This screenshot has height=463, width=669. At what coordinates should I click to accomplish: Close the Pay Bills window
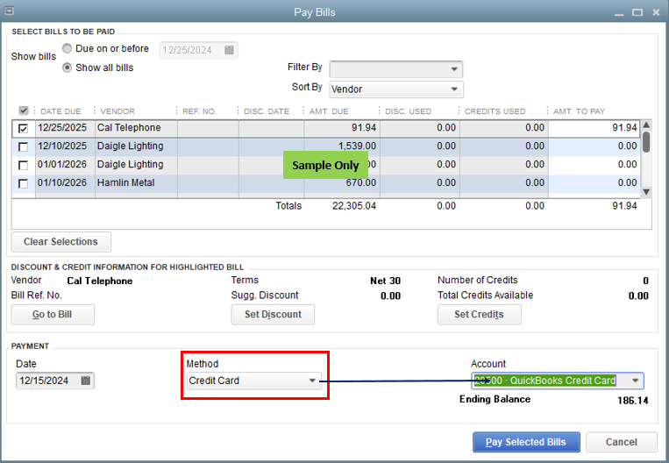(x=656, y=12)
